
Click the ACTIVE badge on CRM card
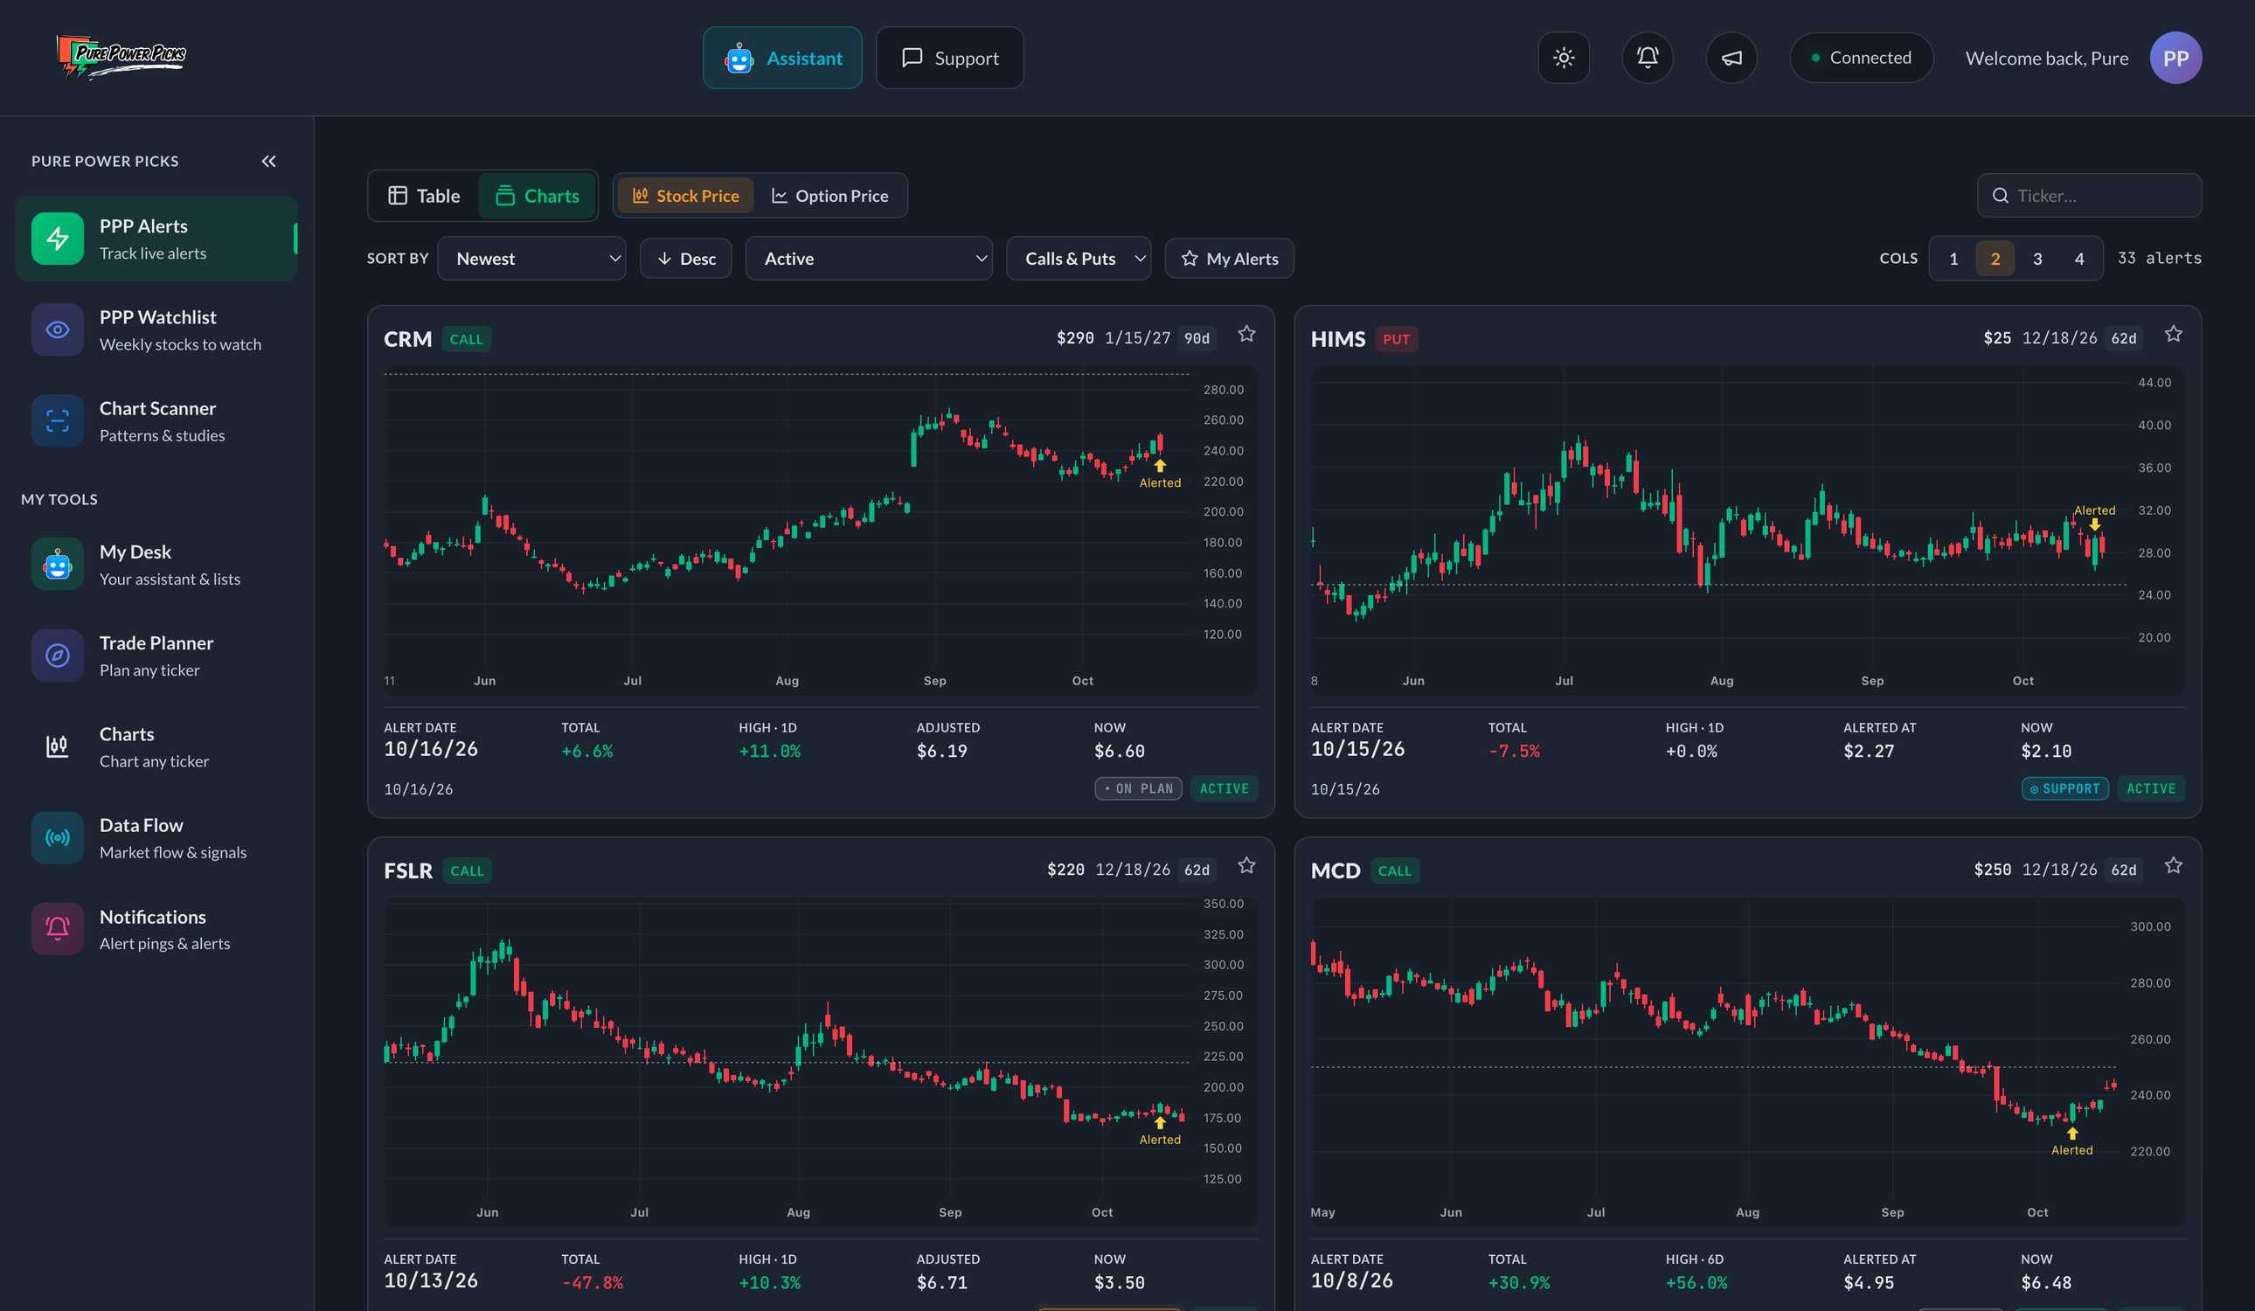[1225, 788]
